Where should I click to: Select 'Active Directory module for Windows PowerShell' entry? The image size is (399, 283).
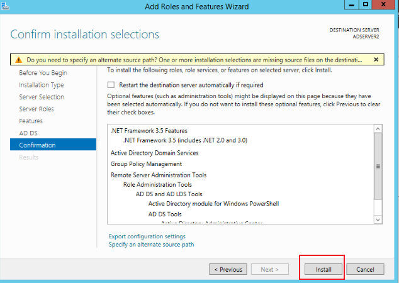tap(213, 204)
